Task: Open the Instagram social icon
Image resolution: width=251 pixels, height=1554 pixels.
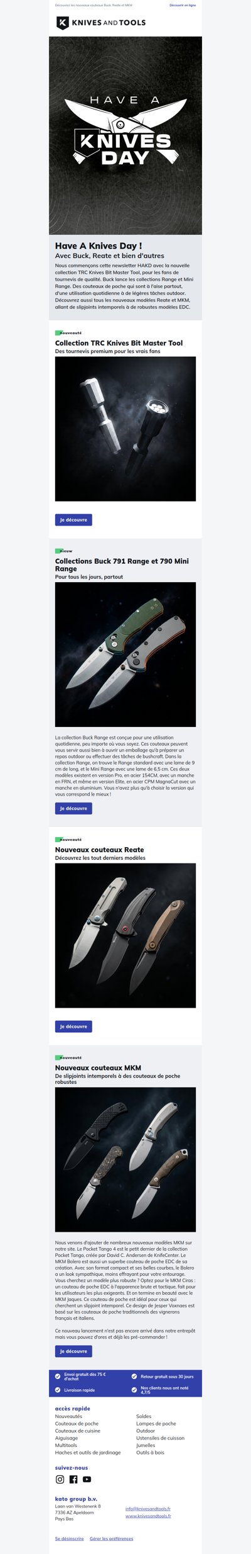Action: [x=60, y=1479]
